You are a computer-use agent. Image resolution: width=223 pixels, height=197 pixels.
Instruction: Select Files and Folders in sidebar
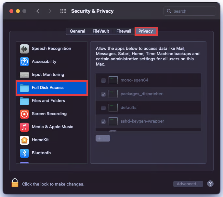point(48,101)
